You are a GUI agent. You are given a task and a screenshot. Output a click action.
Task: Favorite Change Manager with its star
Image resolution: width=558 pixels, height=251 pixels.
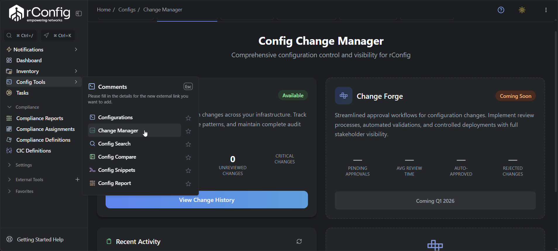click(x=188, y=131)
